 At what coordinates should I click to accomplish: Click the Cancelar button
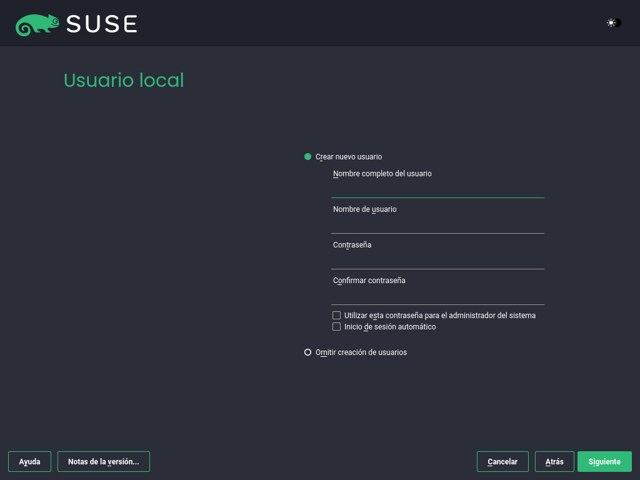point(502,462)
